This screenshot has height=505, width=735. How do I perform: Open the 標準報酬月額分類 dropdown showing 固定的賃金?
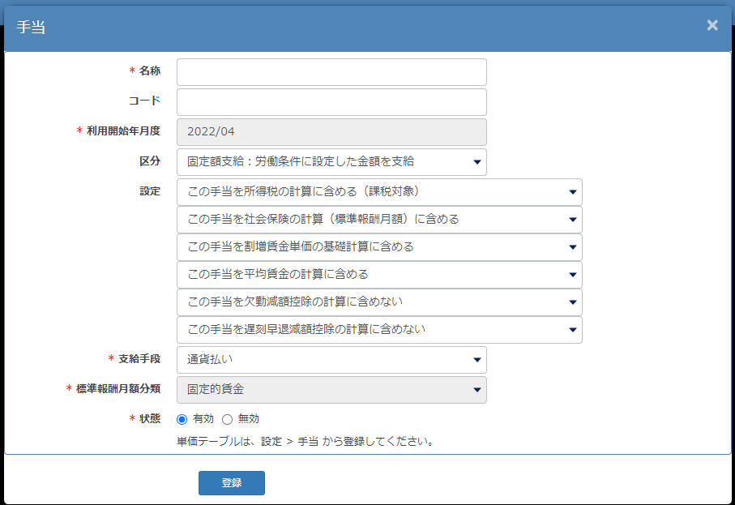point(331,390)
